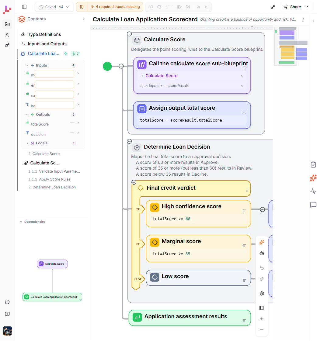Viewport: 317px width, 341px height.
Task: Click the 4 required inputs missing button
Action: (x=115, y=7)
